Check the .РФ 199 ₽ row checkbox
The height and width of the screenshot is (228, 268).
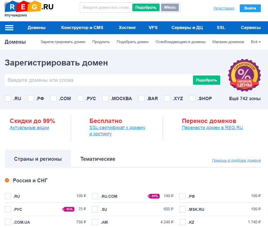tap(182, 196)
